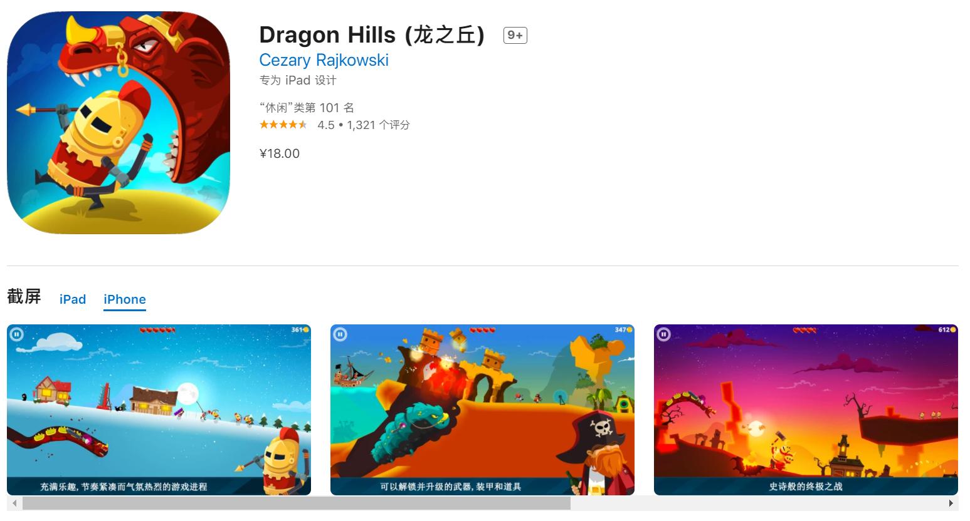Open the red sunset final battle screenshot
Screen dimensions: 970x521
806,410
